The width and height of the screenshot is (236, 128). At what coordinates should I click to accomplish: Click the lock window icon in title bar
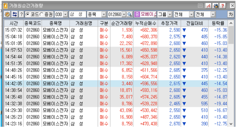pyautogui.click(x=215, y=6)
